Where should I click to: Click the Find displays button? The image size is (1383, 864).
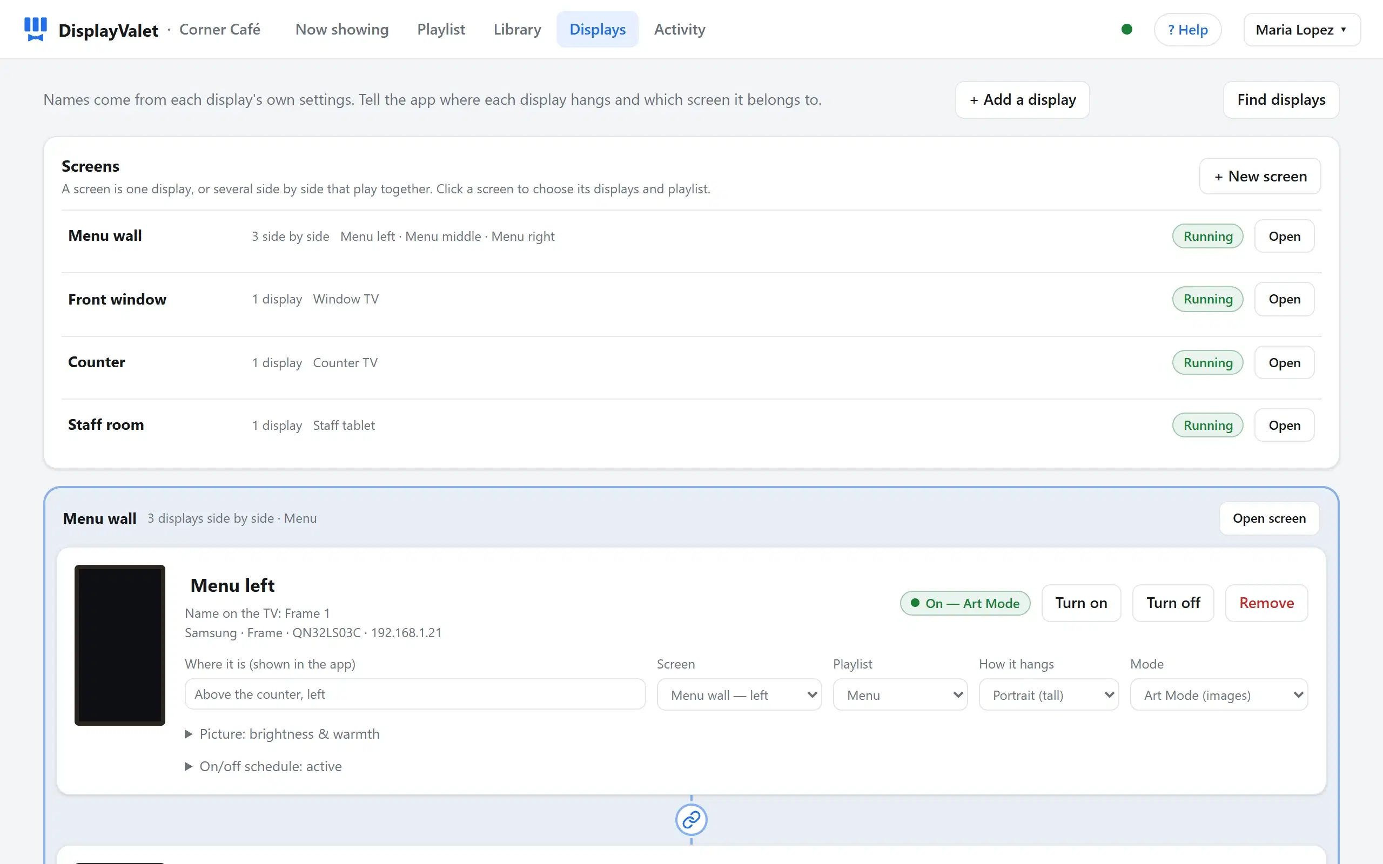coord(1281,100)
